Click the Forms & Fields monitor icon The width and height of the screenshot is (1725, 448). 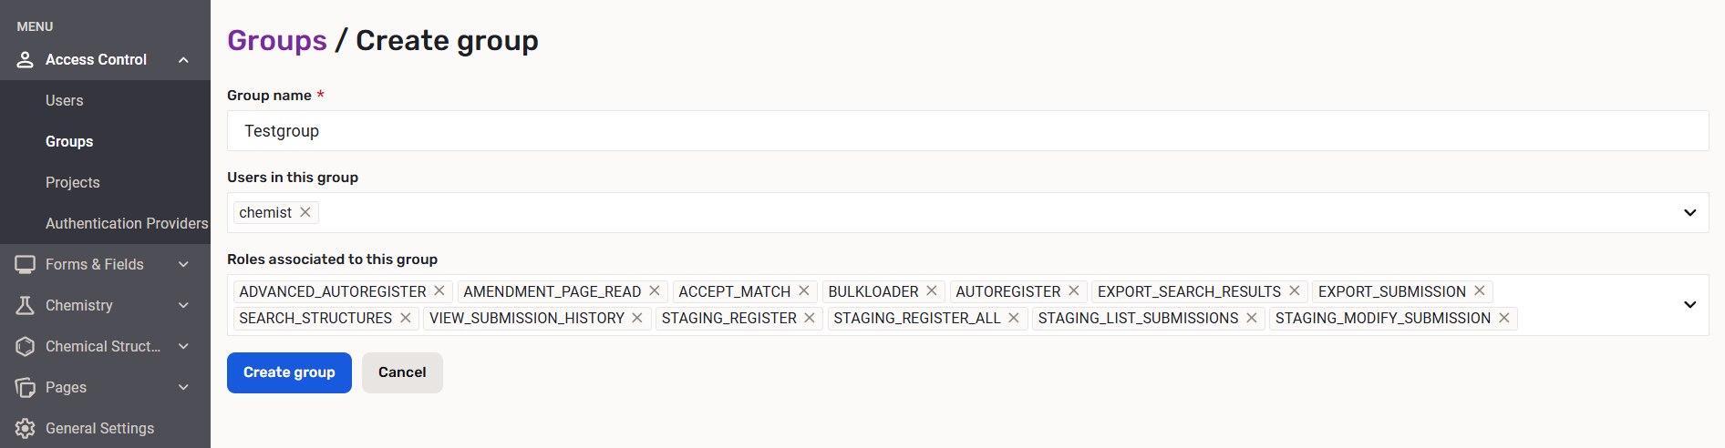tap(26, 264)
